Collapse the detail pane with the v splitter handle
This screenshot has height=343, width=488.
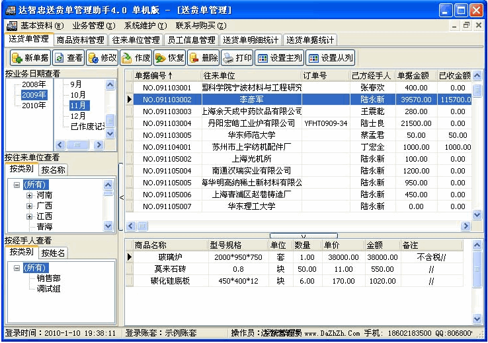(304, 236)
